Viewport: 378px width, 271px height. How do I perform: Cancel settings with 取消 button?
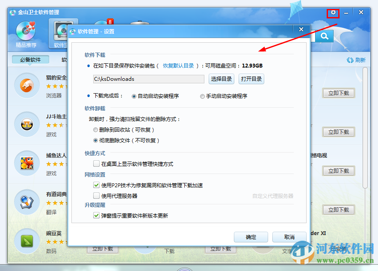(x=289, y=237)
